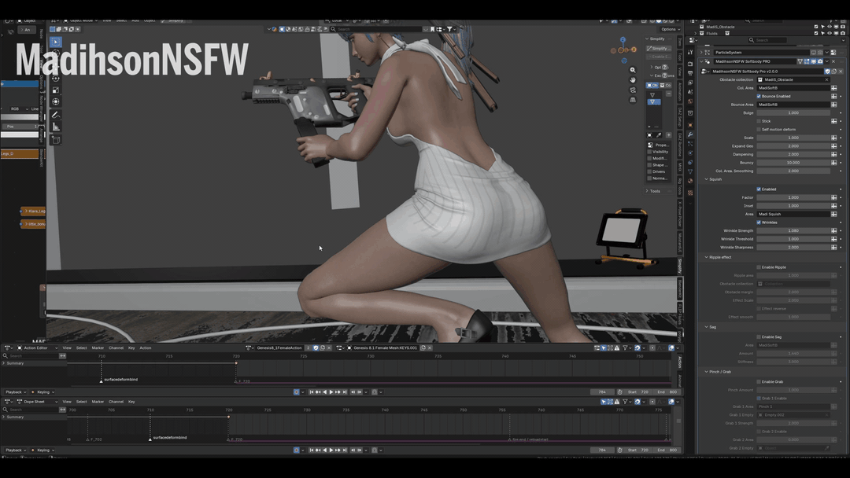The image size is (850, 478).
Task: Open the Playback dropdown in Action Editor footer
Action: [15, 392]
